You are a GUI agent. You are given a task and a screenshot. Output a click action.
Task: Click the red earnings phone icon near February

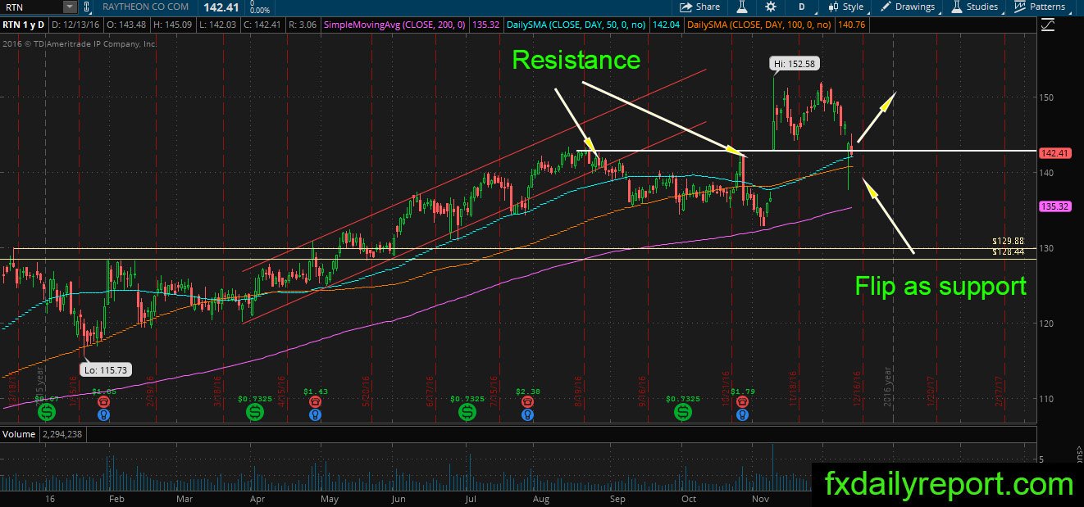pos(104,402)
